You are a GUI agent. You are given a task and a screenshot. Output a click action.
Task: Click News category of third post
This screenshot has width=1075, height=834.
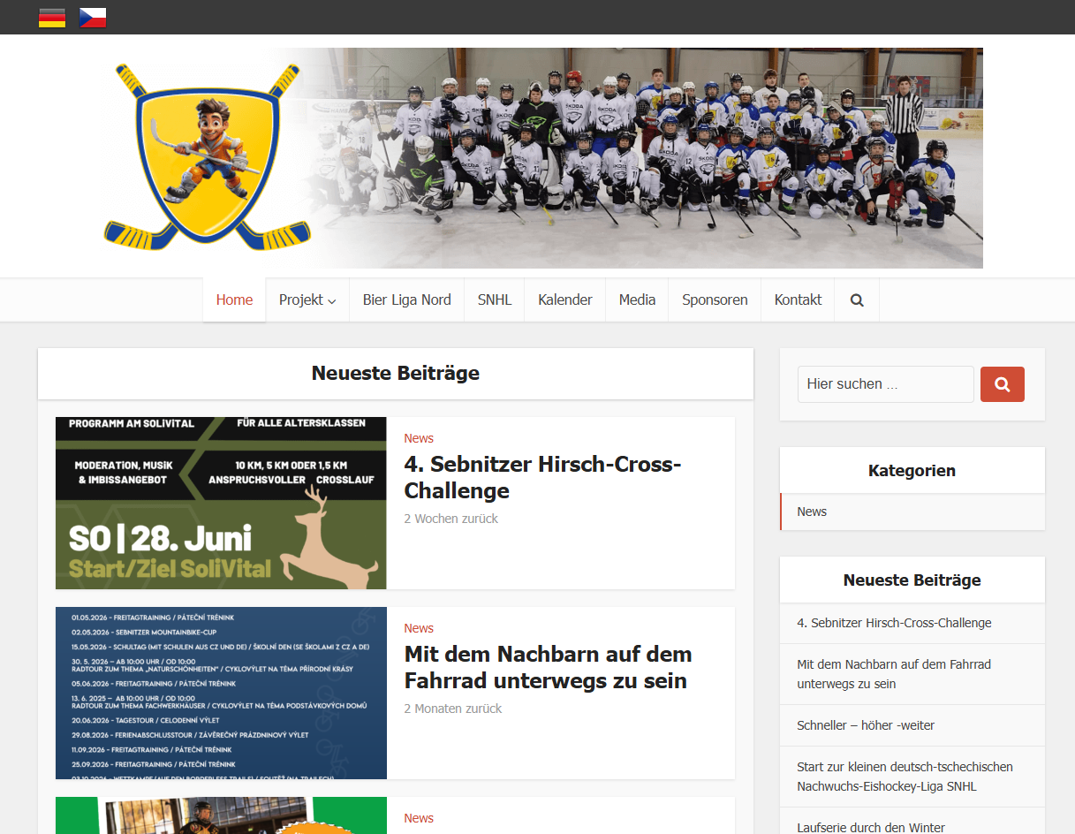(419, 818)
